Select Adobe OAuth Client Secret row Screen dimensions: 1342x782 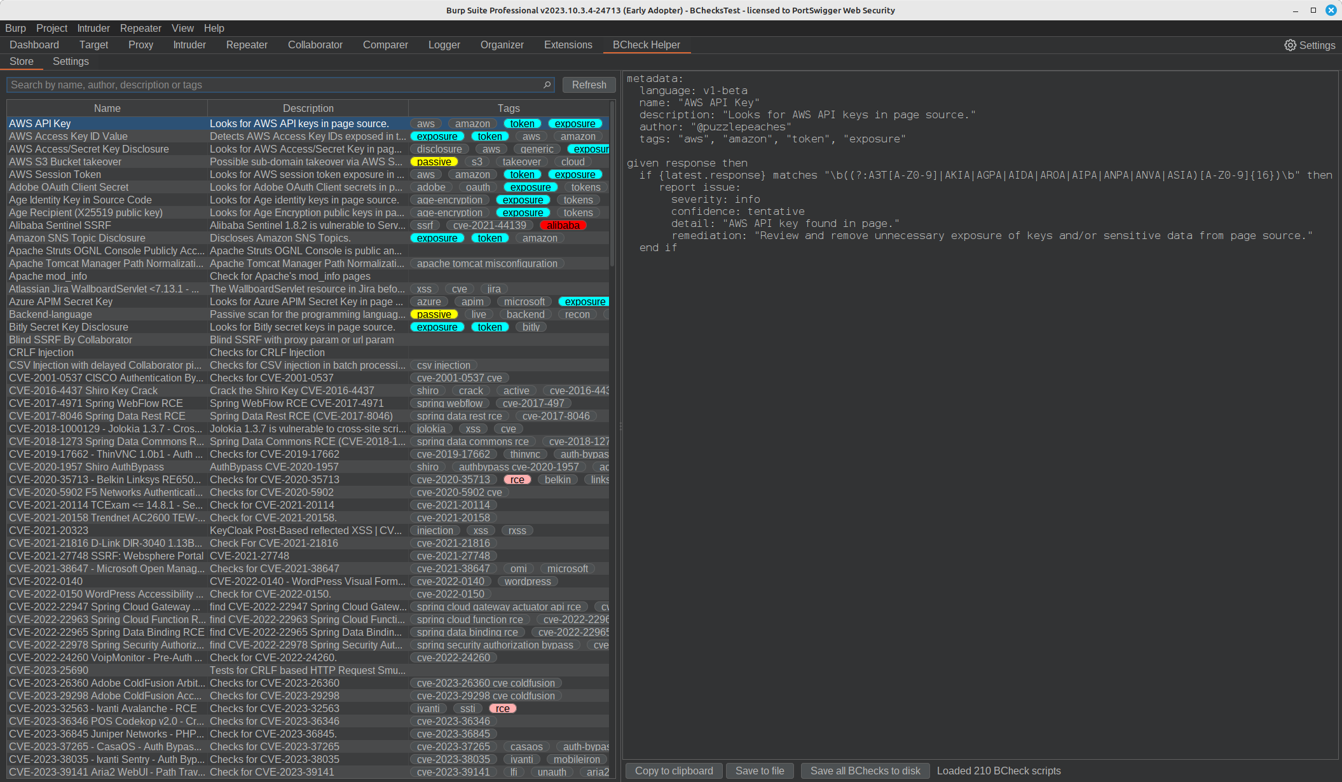pyautogui.click(x=308, y=187)
